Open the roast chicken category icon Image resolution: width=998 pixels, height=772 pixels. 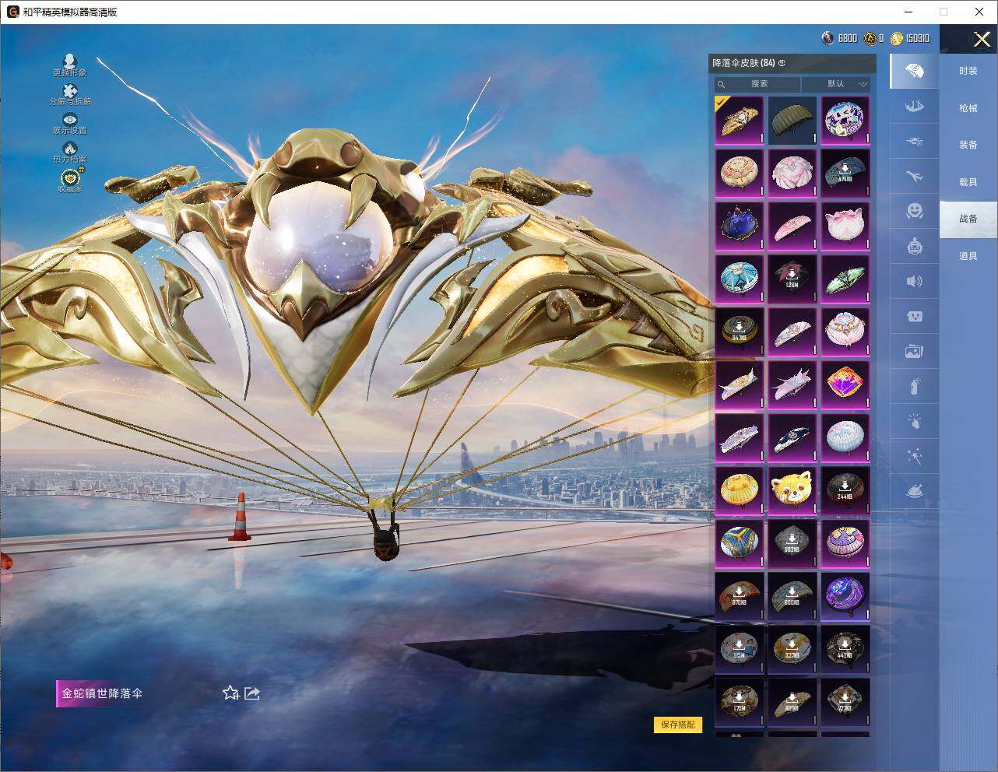[x=914, y=491]
